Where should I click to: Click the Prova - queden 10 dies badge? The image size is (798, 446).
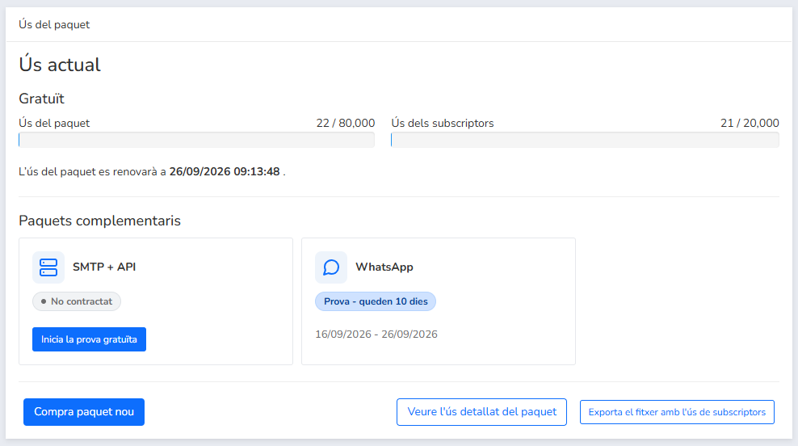tap(376, 301)
